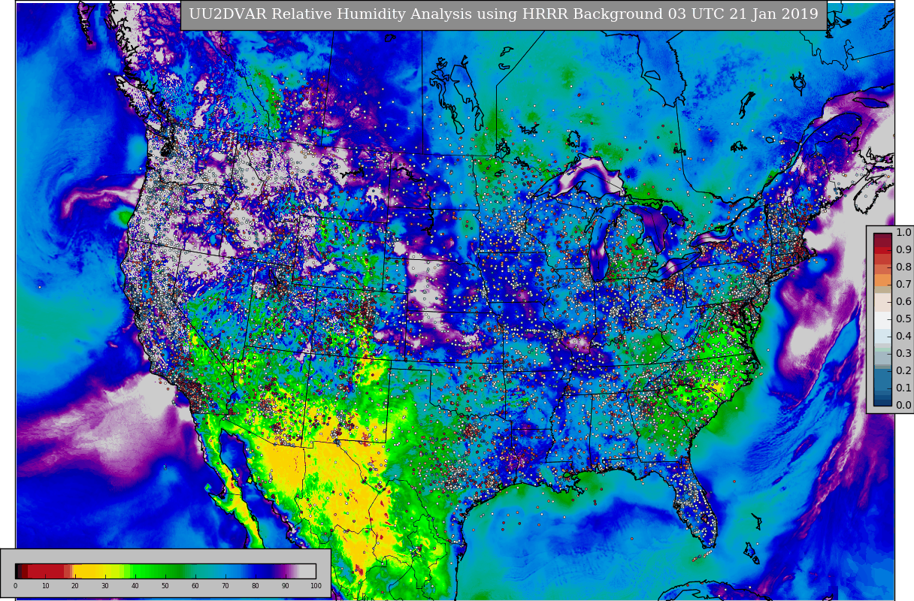The image size is (914, 601).
Task: Click the map title mentioning UU2DVAR Relative Humidity
Action: coord(504,14)
